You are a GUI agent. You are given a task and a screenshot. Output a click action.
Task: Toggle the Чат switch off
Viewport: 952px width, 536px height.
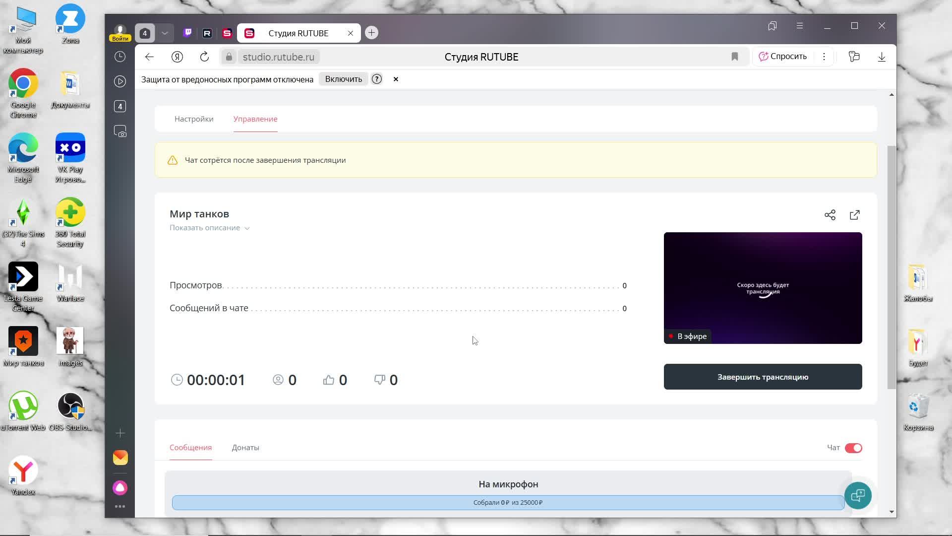853,448
